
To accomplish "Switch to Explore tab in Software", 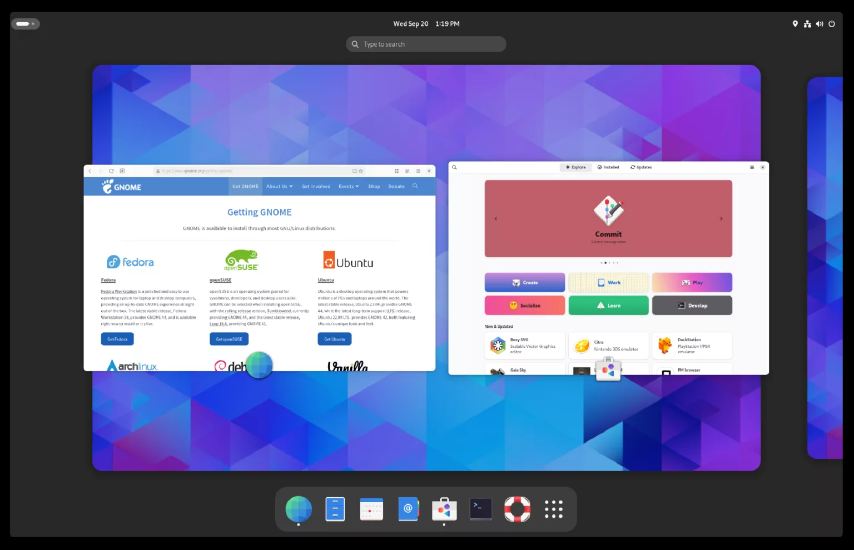I will point(575,167).
